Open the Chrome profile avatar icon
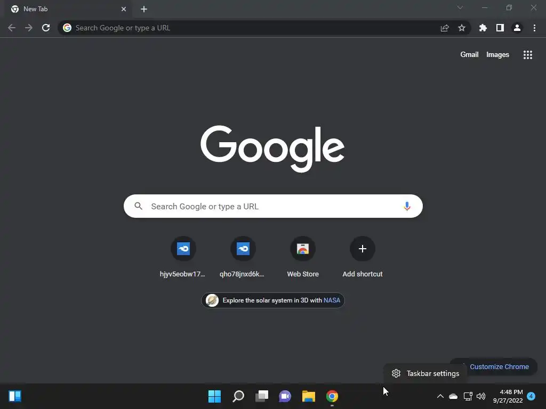 click(517, 28)
